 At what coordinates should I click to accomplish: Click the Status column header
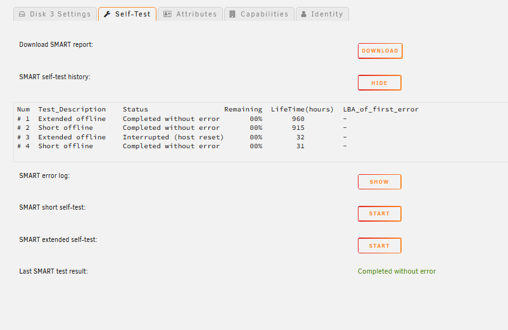click(x=136, y=110)
